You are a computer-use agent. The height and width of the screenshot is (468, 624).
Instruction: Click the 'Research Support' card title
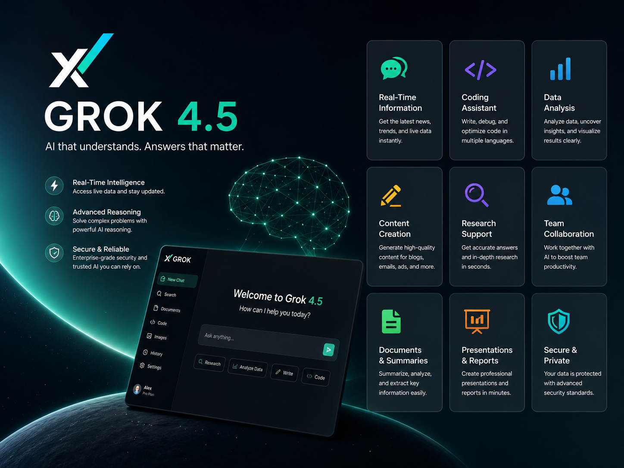[x=479, y=229]
